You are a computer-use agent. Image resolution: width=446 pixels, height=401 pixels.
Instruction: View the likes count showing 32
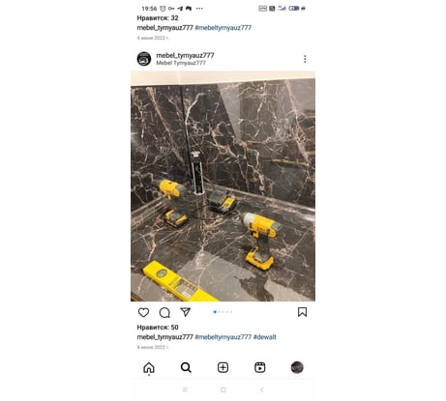pos(158,18)
